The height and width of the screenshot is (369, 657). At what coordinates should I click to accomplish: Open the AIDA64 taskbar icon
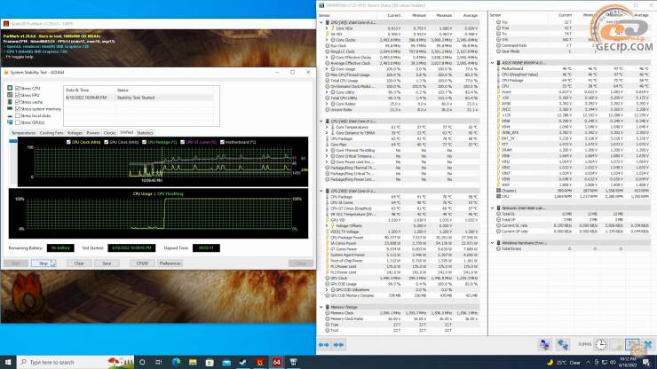tap(276, 362)
